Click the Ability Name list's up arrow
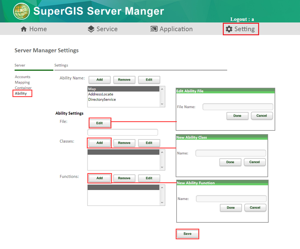This screenshot has height=249, width=300. [x=162, y=89]
